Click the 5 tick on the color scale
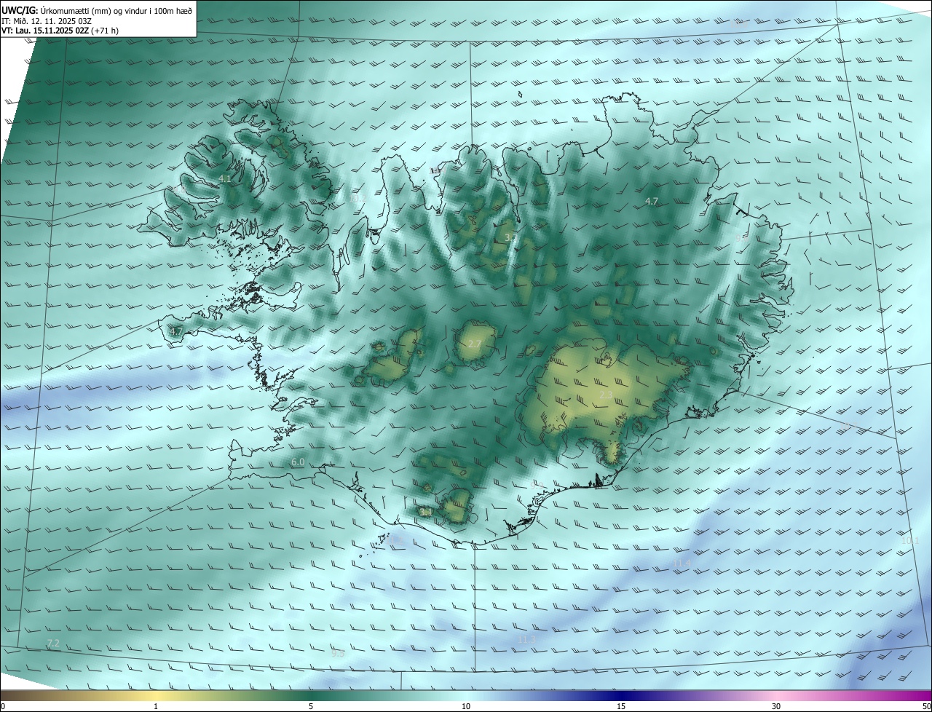The image size is (932, 712). pyautogui.click(x=311, y=706)
